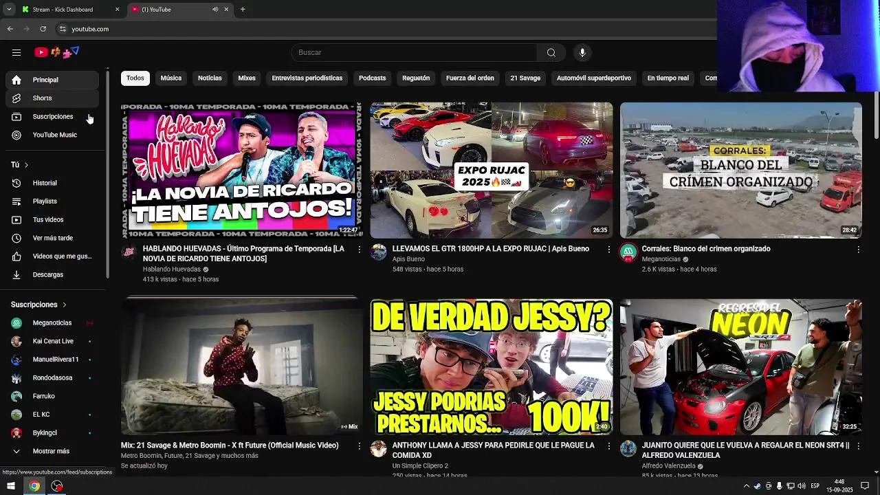
Task: Open options for Corrales video
Action: point(858,250)
